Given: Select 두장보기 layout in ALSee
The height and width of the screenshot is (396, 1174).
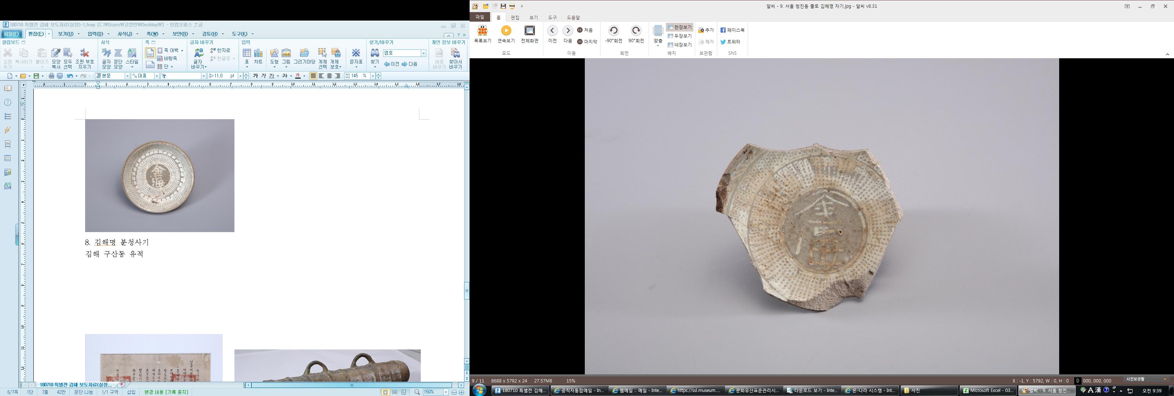Looking at the screenshot, I should (679, 36).
